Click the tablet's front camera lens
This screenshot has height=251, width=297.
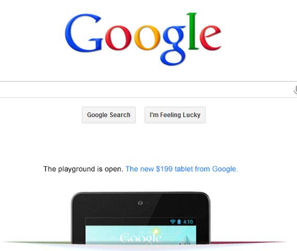[140, 203]
